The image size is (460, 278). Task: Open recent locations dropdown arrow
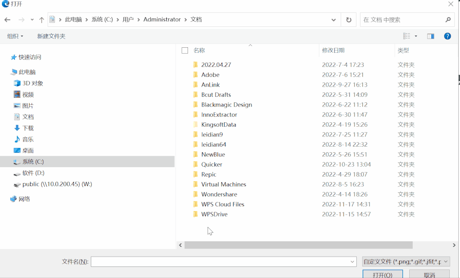32,20
